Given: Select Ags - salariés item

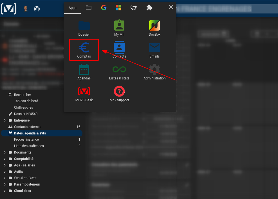Looking at the screenshot, I should click(24, 165).
